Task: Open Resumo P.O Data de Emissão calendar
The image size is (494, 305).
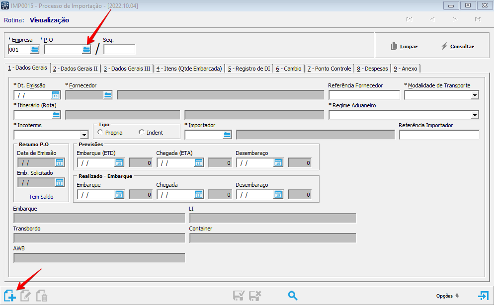Action: [60, 163]
